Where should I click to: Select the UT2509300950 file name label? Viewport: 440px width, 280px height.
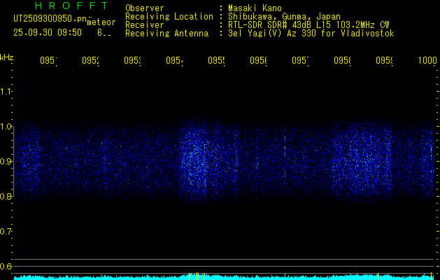50,18
